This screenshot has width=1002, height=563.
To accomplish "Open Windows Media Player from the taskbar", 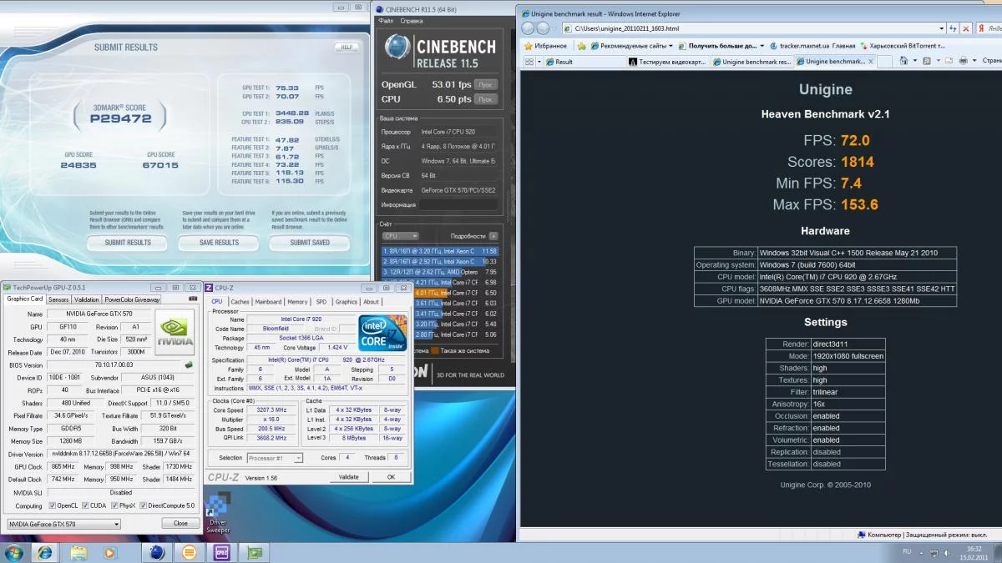I will click(109, 552).
